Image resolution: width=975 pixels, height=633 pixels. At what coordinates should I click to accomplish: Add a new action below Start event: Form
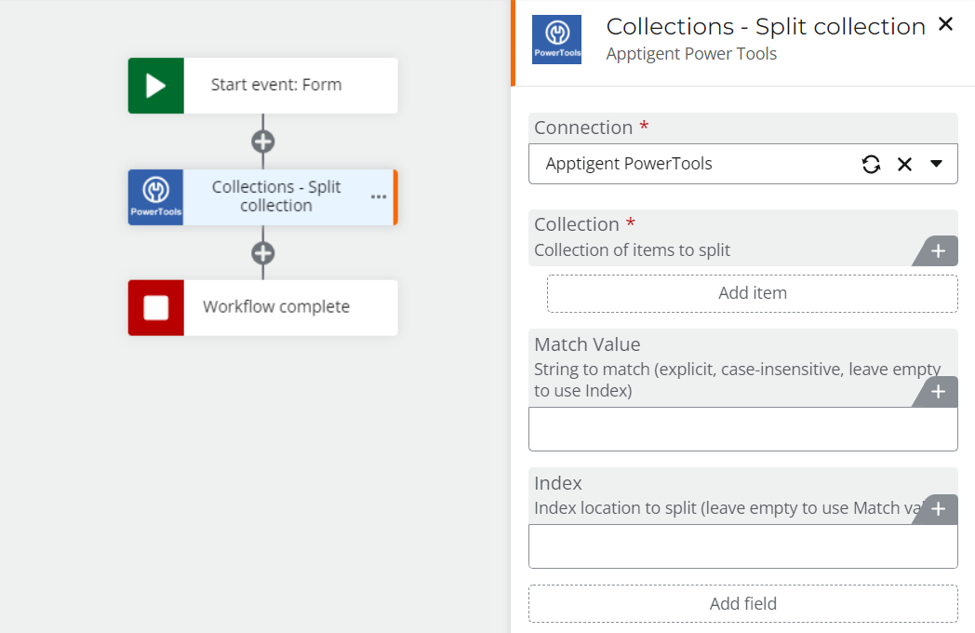click(x=263, y=141)
